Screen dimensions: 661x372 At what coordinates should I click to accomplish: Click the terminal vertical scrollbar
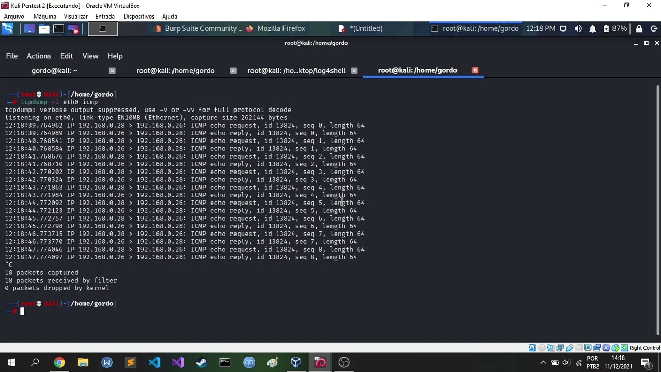click(x=657, y=209)
